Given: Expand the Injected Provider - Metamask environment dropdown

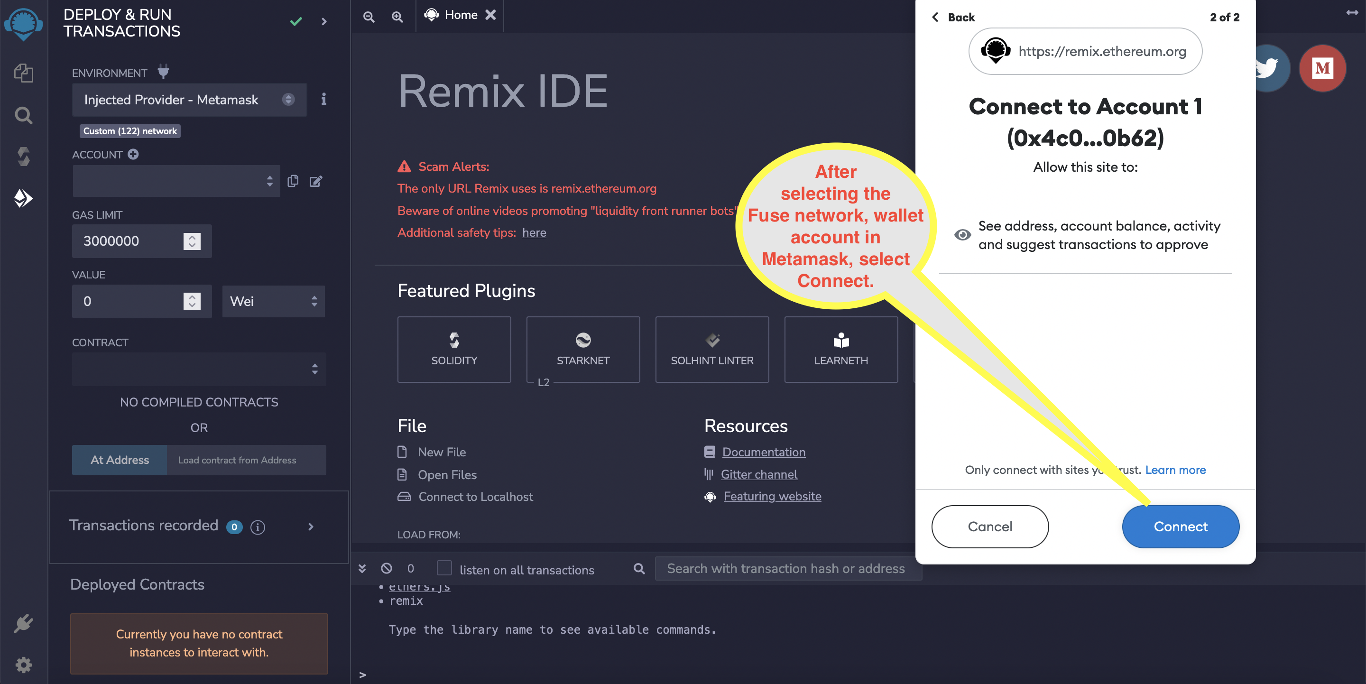Looking at the screenshot, I should 189,100.
